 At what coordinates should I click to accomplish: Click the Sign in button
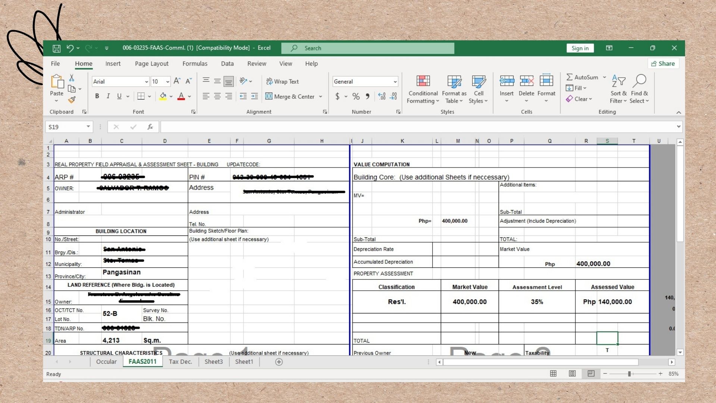[580, 48]
